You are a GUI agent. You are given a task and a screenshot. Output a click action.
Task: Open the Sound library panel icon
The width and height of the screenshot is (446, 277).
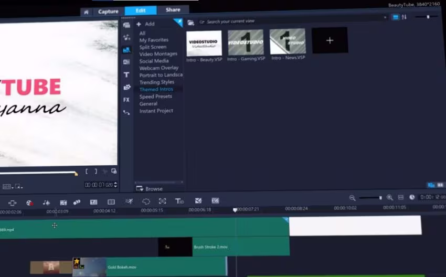(x=126, y=37)
